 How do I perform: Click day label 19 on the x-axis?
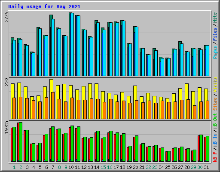(x=129, y=167)
